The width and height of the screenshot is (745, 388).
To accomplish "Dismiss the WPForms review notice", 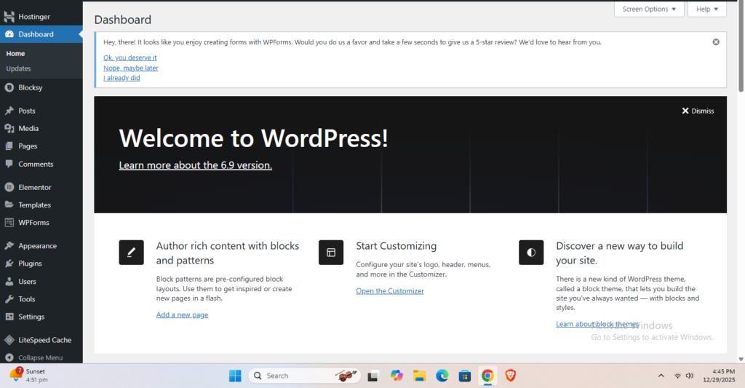I will tap(716, 42).
